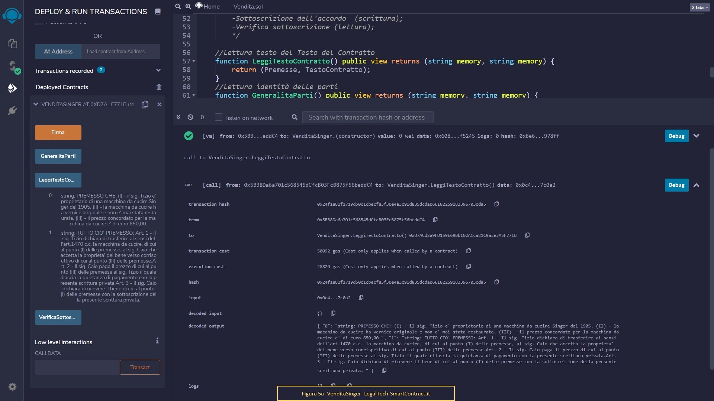The width and height of the screenshot is (714, 401).
Task: Copy the input data value
Action: [x=361, y=297]
